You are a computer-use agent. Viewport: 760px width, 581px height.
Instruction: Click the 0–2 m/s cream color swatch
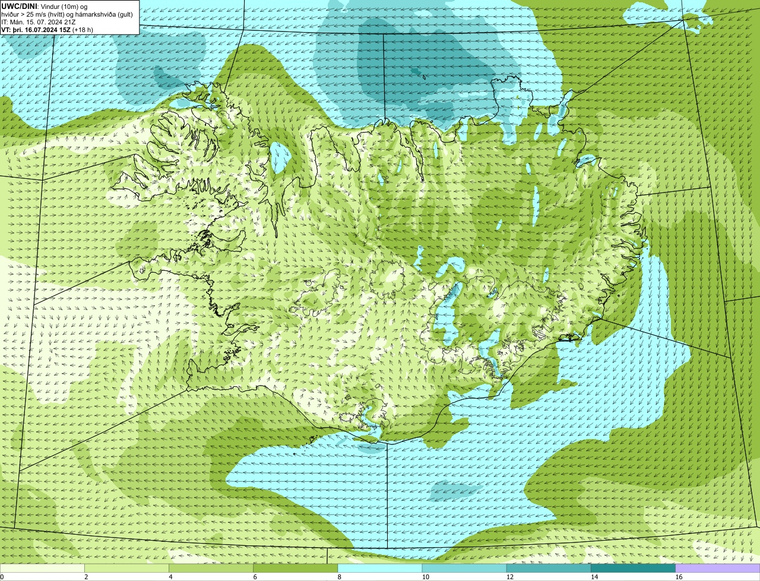click(43, 569)
